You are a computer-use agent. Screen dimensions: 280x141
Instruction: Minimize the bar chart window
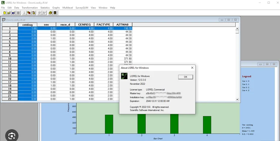(x=260, y=64)
